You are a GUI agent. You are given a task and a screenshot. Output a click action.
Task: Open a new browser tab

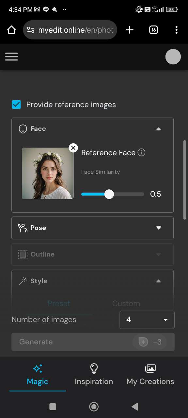(130, 30)
